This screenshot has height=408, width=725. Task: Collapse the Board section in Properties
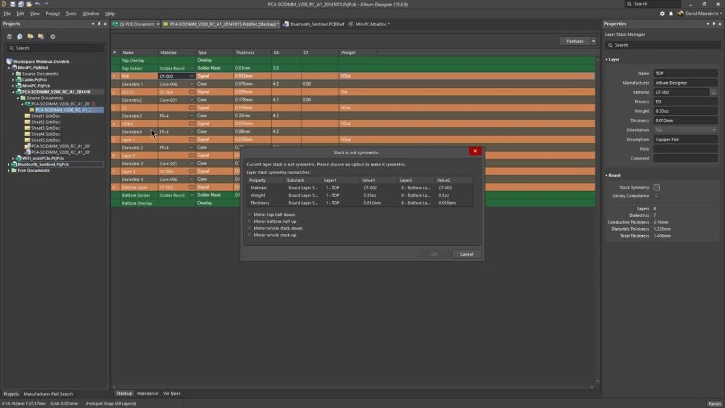pyautogui.click(x=606, y=175)
